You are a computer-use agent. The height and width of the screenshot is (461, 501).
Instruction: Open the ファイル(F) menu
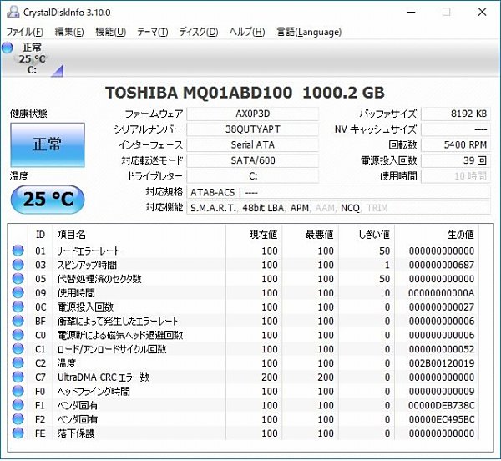point(24,32)
